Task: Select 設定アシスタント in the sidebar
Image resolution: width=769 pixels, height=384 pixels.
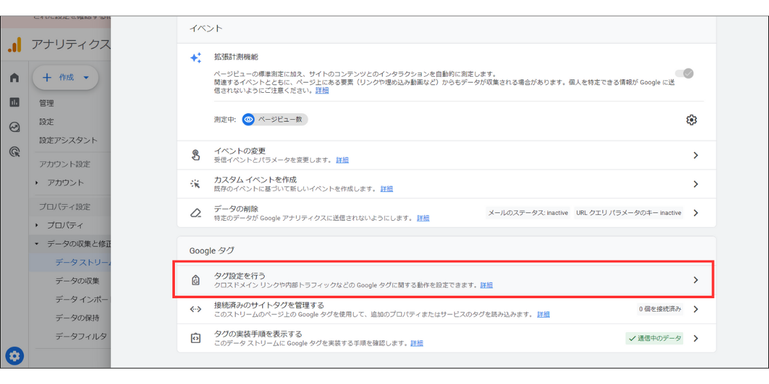Action: pyautogui.click(x=68, y=140)
